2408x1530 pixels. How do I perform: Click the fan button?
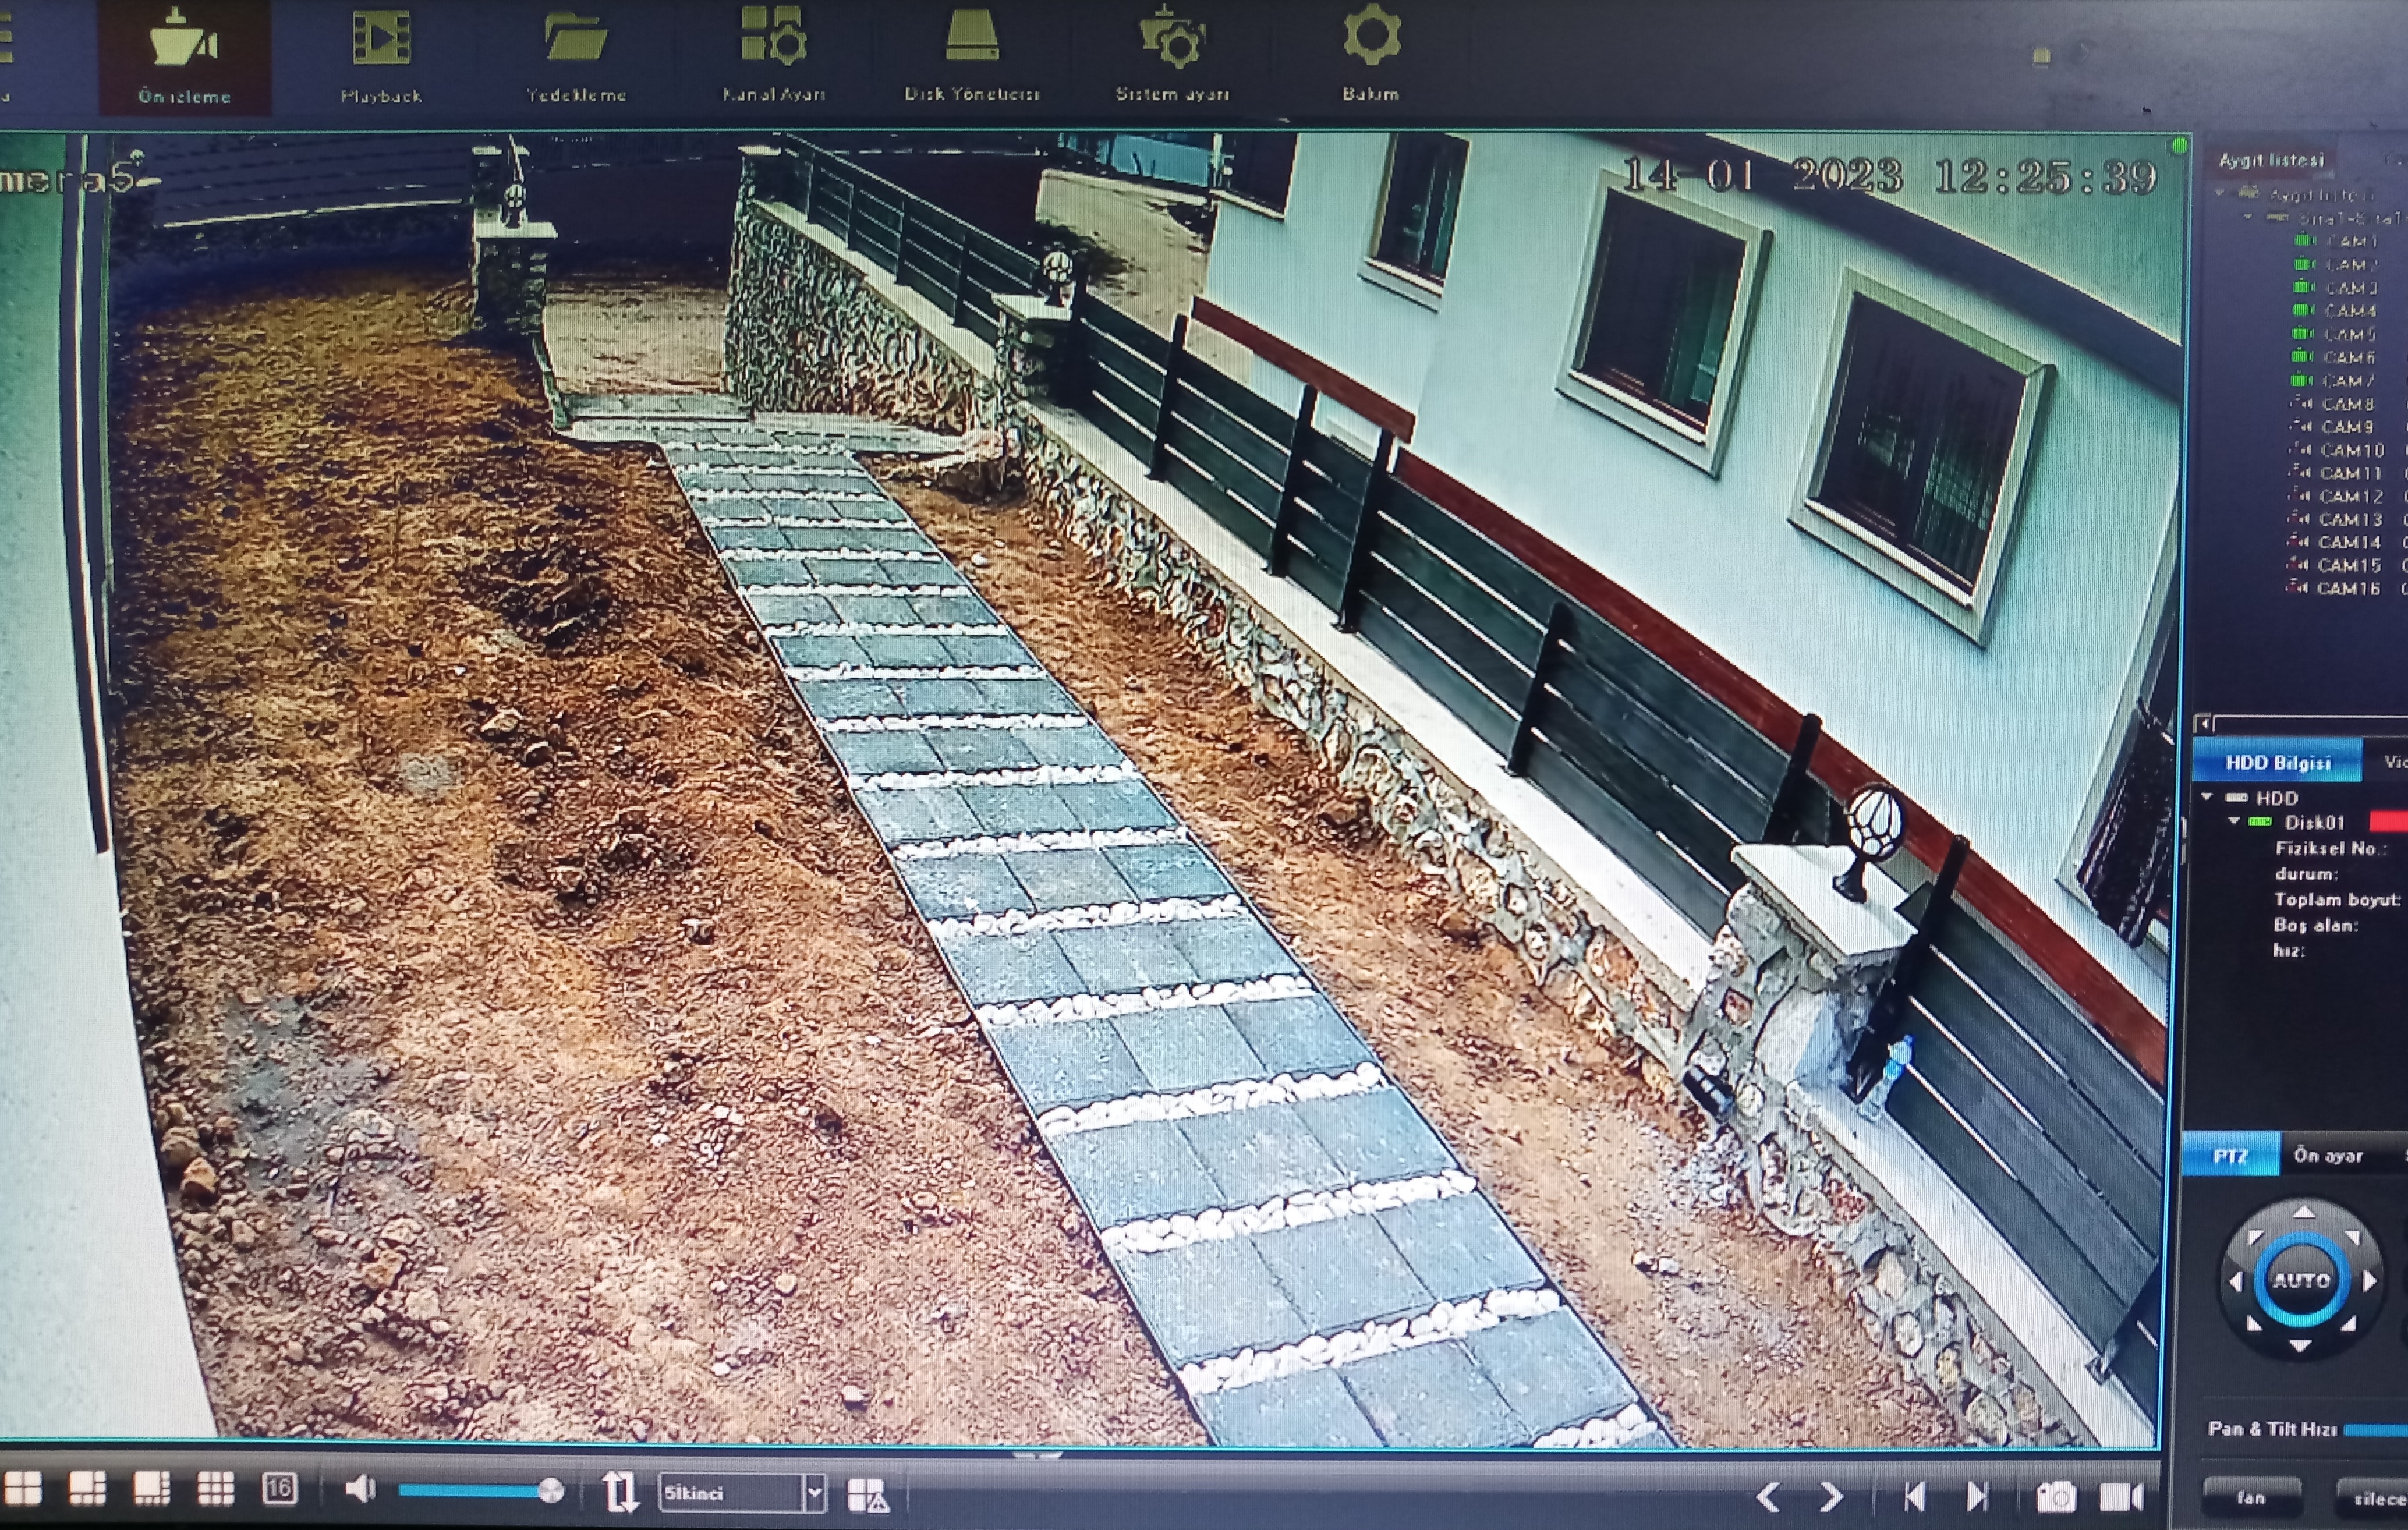coord(2251,1497)
